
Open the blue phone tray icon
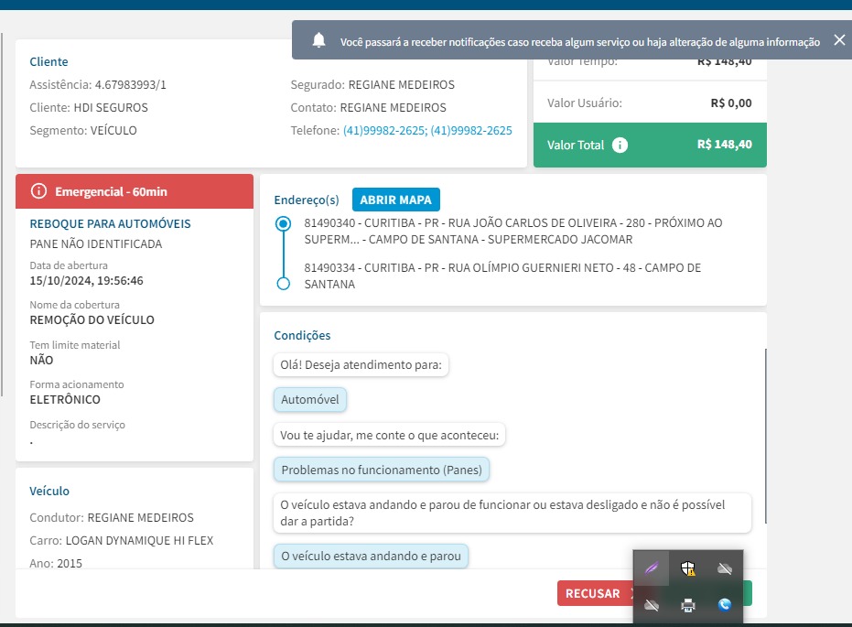(724, 605)
